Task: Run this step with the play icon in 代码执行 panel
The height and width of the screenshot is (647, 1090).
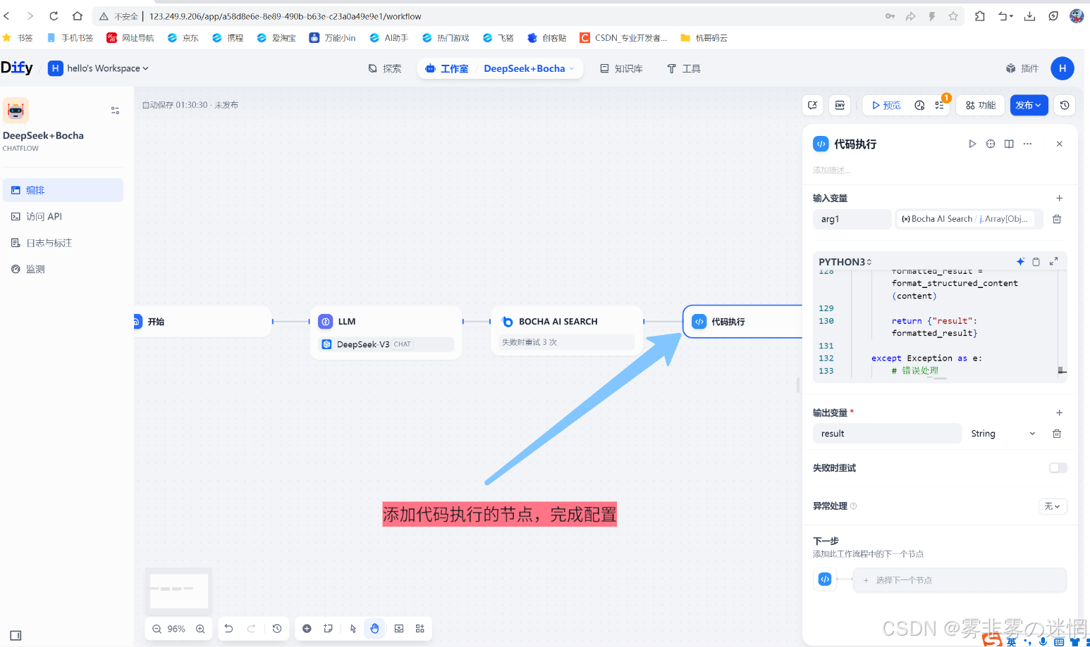Action: tap(972, 144)
